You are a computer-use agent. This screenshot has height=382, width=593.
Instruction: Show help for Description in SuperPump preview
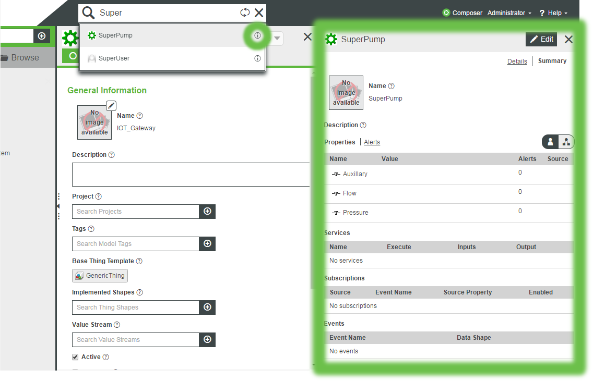363,125
